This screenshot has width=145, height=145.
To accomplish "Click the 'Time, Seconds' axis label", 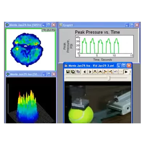I will 103,59.
